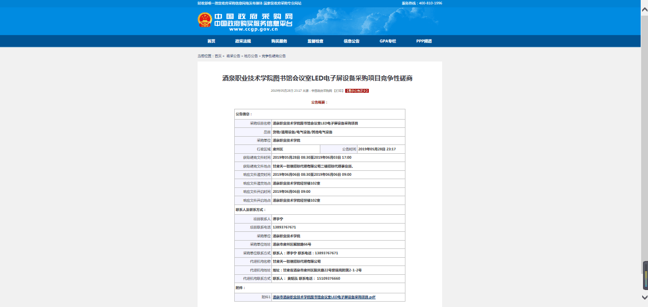Image resolution: width=648 pixels, height=307 pixels.
Task: Go to 购买服务 in navigation bar
Action: pos(279,41)
